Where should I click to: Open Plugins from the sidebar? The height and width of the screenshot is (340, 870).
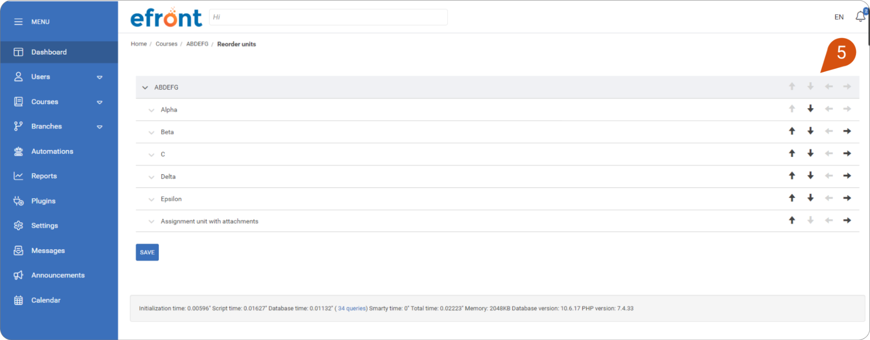pyautogui.click(x=43, y=201)
